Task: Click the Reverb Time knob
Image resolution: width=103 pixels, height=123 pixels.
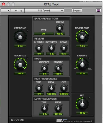Action: (x=82, y=37)
